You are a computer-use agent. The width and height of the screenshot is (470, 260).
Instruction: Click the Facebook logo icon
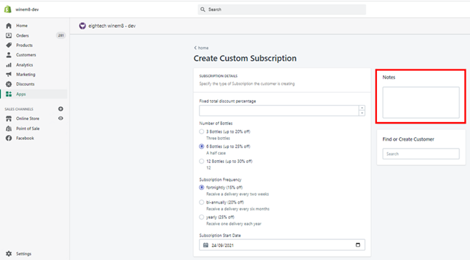pyautogui.click(x=9, y=139)
